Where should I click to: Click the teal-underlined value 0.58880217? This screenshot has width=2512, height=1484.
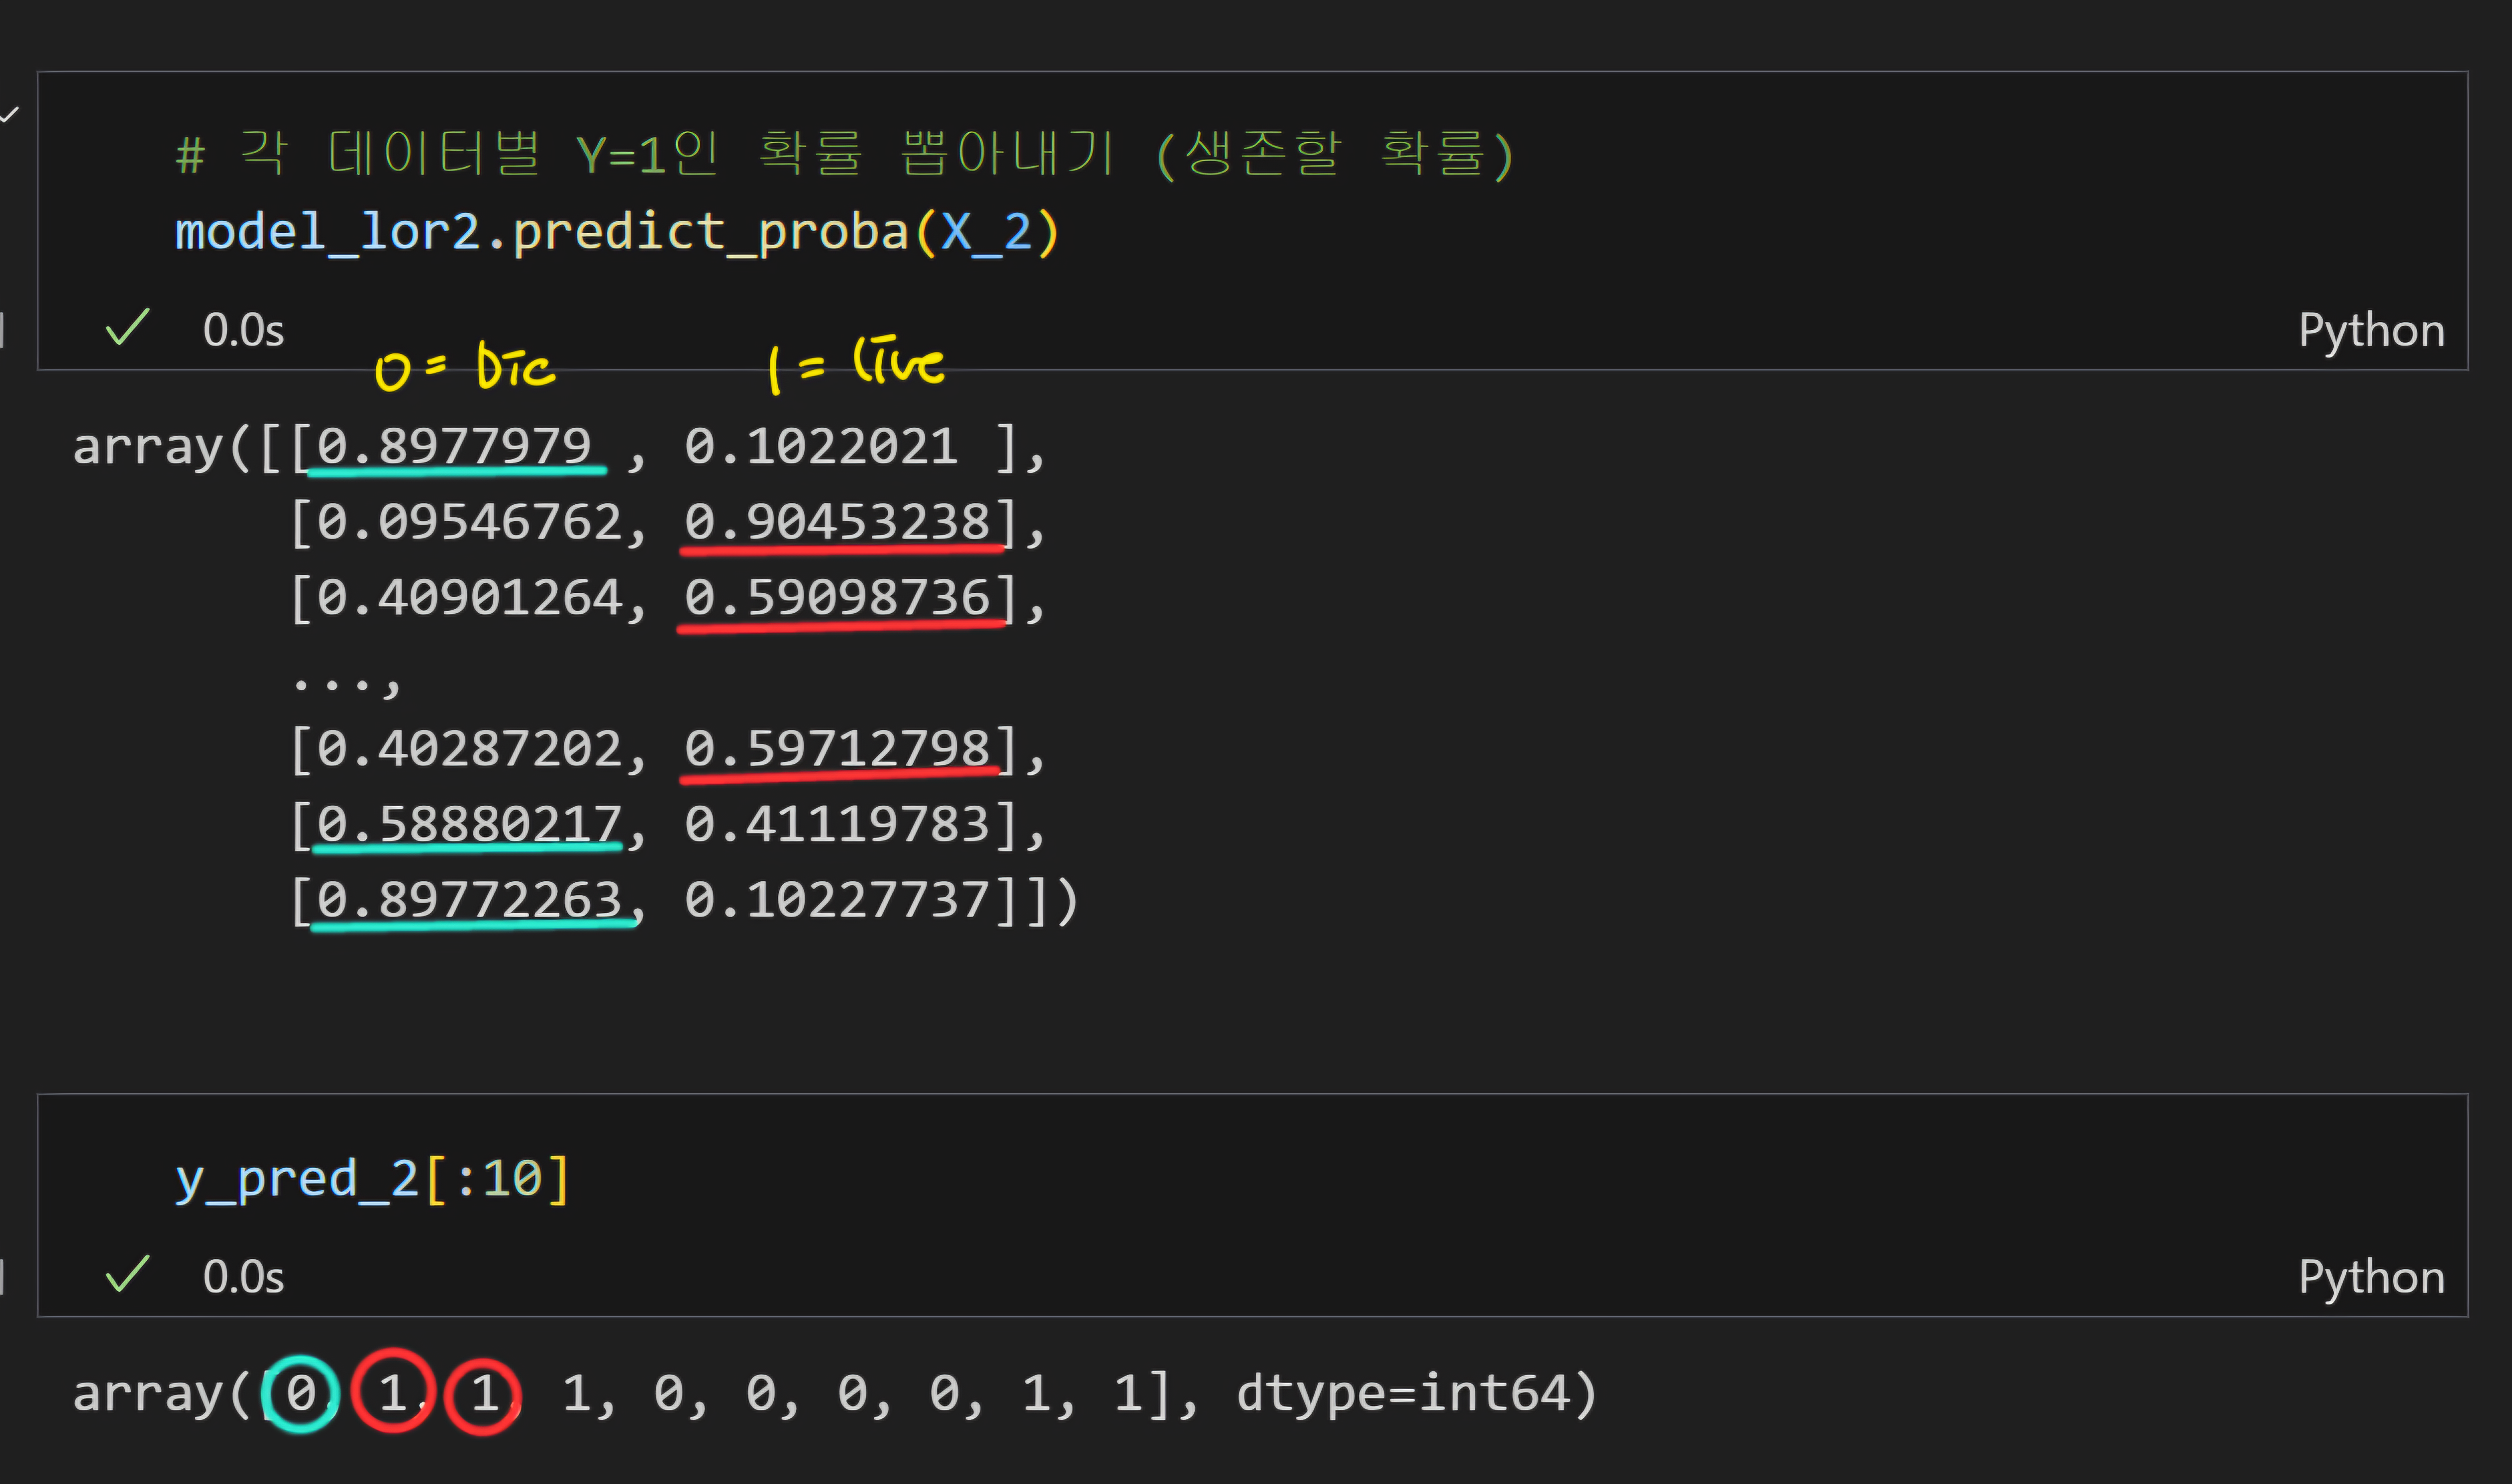[x=469, y=825]
